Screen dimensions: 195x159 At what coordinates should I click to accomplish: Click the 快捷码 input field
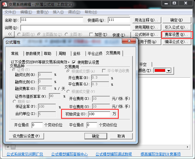point(119,20)
